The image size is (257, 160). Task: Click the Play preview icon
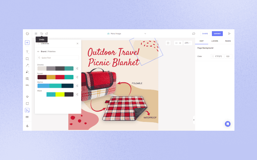point(229,34)
